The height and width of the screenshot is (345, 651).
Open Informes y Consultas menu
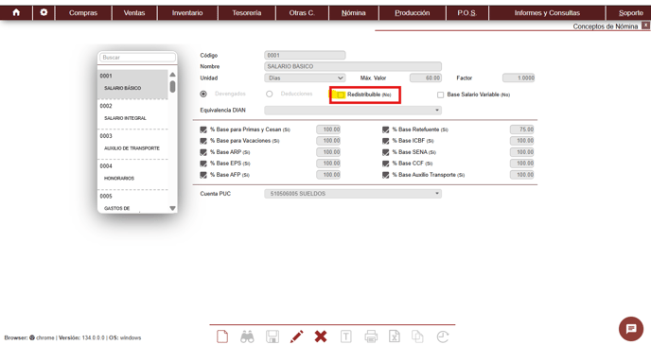click(547, 13)
